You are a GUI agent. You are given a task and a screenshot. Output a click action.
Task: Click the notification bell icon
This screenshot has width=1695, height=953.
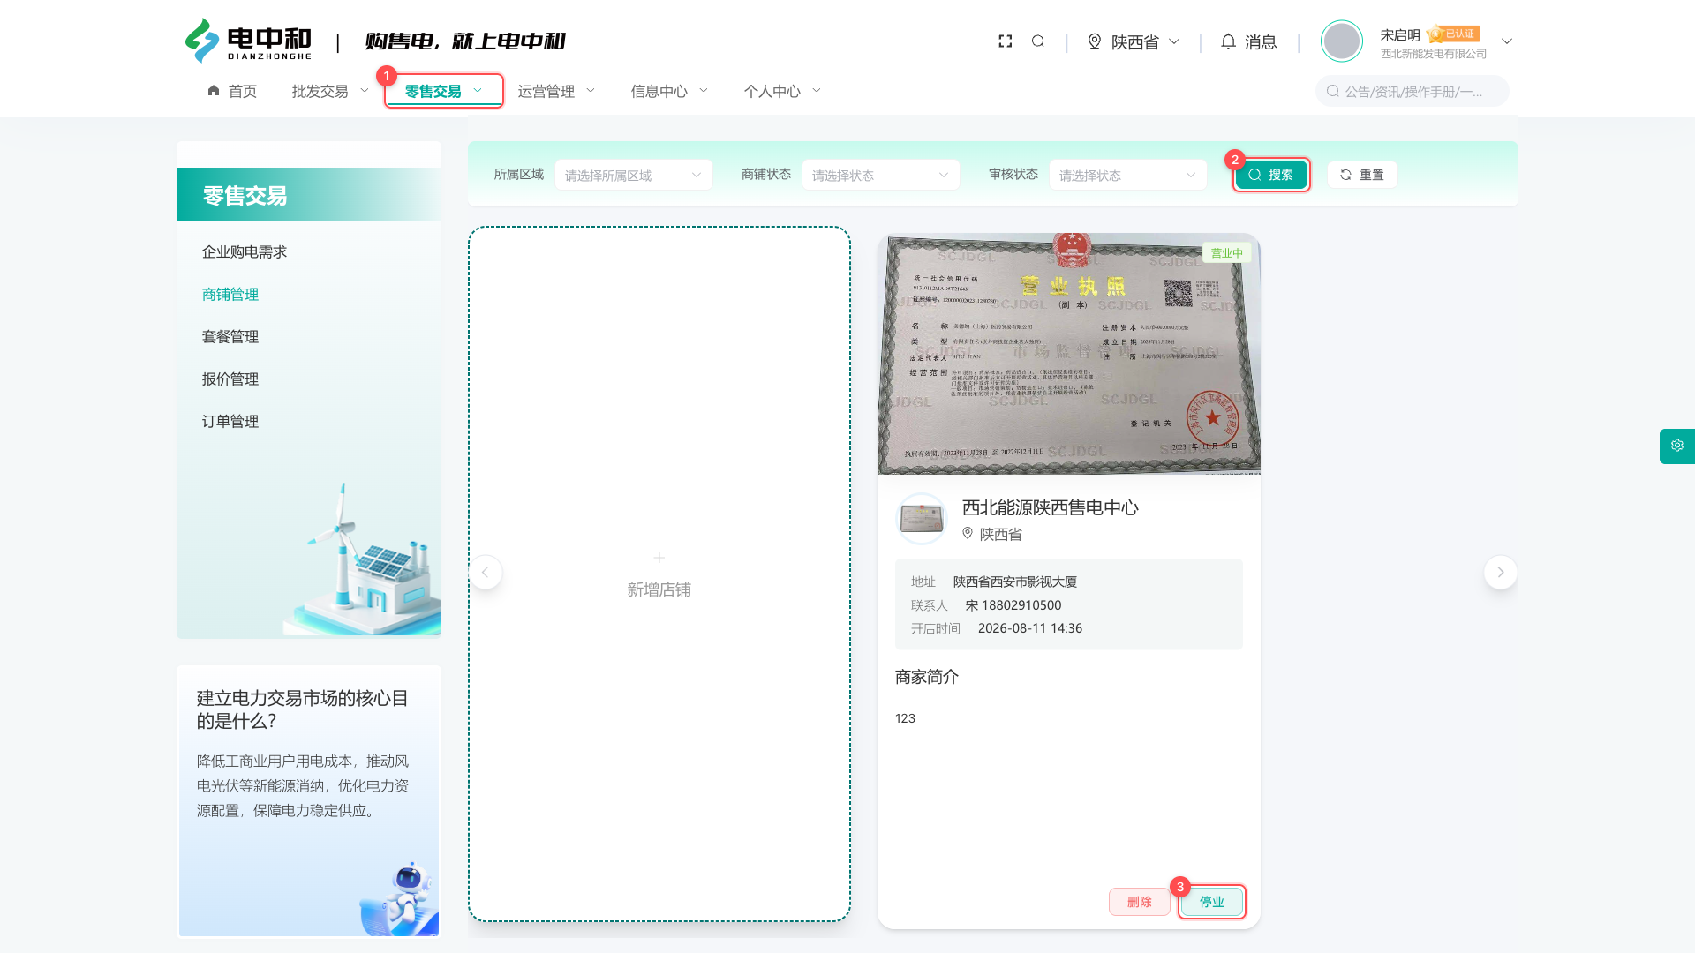[1228, 41]
